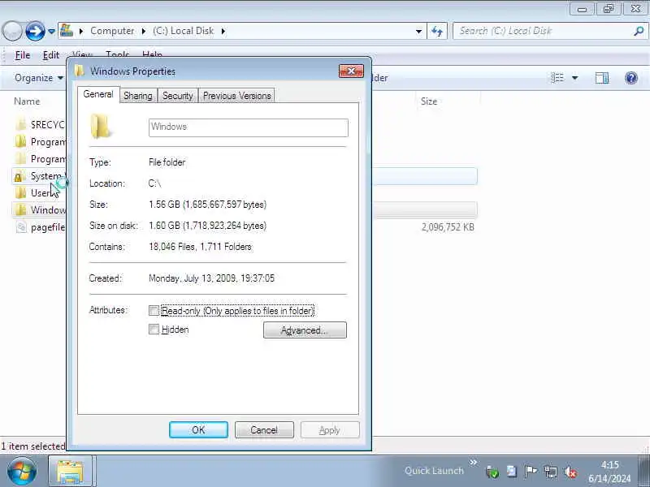Select the $RECYCLE folder icon
The height and width of the screenshot is (487, 650).
pos(20,125)
